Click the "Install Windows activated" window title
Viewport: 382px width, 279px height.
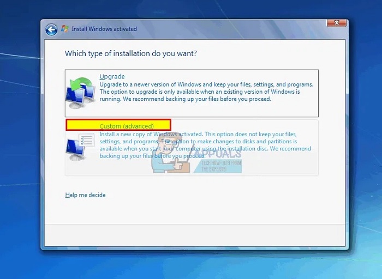point(104,29)
